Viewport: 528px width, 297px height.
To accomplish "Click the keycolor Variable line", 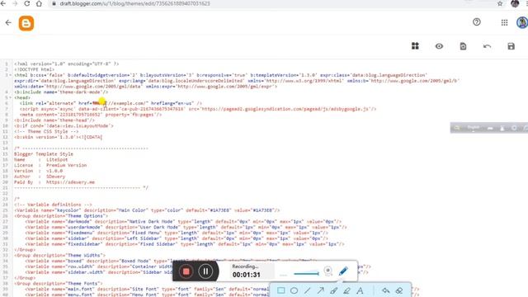I will (x=147, y=210).
